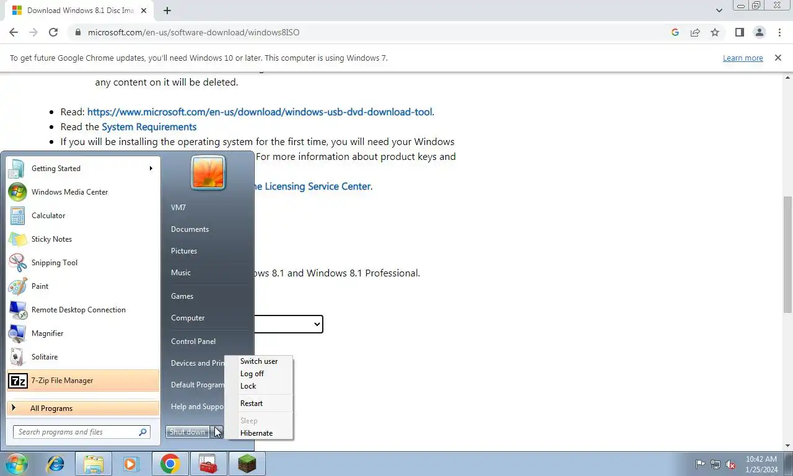The height and width of the screenshot is (476, 793).
Task: Click the network tray icon
Action: 716,464
